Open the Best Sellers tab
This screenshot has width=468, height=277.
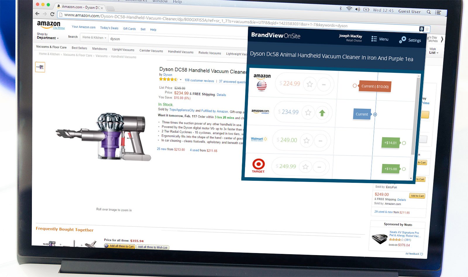point(79,48)
